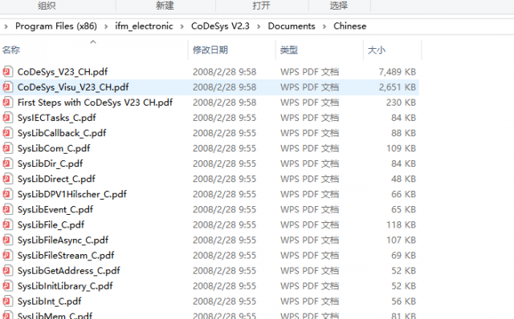The height and width of the screenshot is (319, 514).
Task: Navigate to CoDeSys V2.3 breadcrumb folder
Action: coord(220,26)
